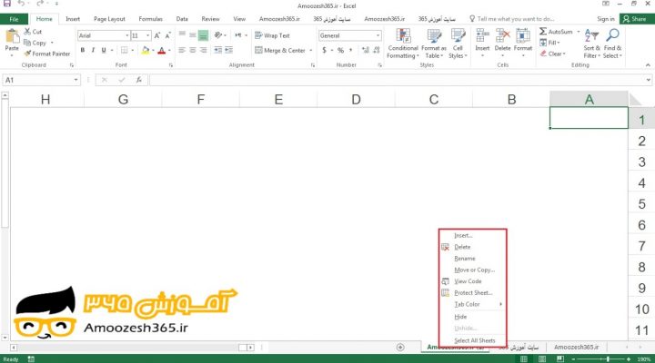Open the Fill dropdown

tap(549, 43)
